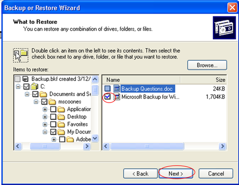Click the file list's scroll right arrow
This screenshot has width=239, height=185.
pos(222,146)
